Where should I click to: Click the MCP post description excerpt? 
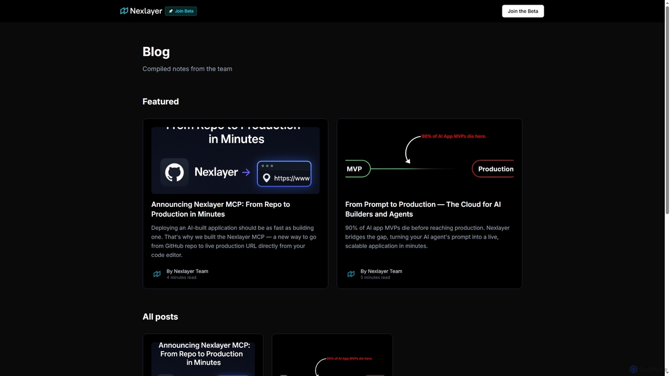click(234, 241)
